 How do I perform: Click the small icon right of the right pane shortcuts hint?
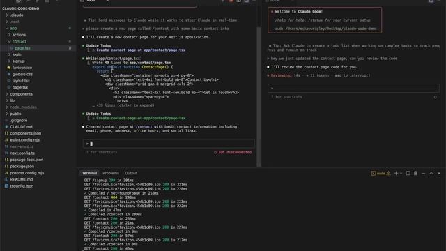tap(435, 97)
